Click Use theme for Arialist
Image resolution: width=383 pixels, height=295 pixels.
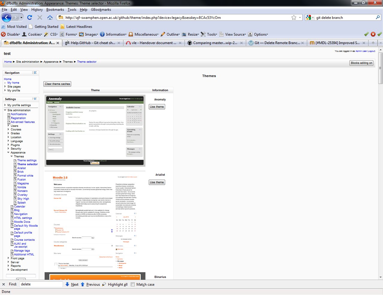(157, 182)
